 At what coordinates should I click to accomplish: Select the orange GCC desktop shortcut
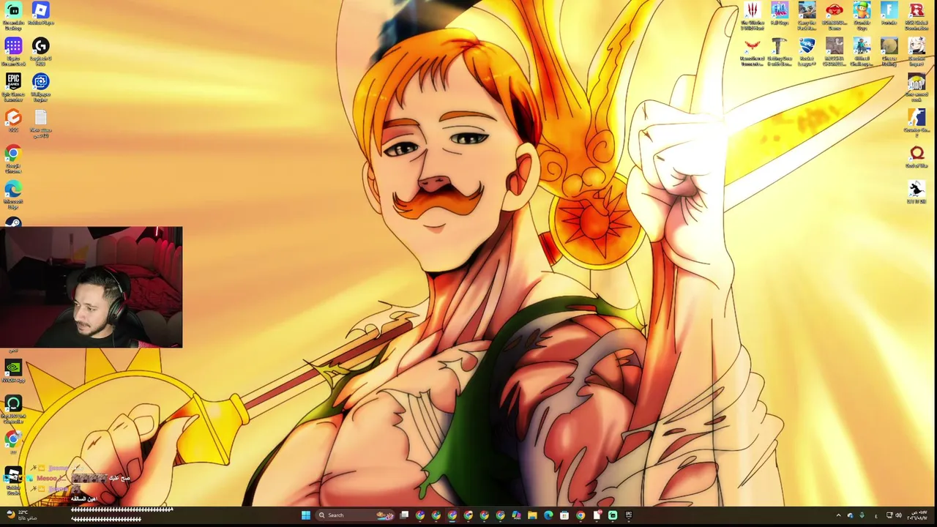(13, 121)
